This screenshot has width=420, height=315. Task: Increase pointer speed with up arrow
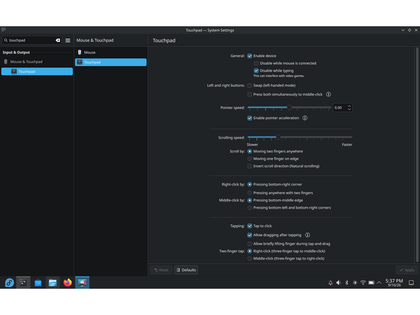(349, 106)
